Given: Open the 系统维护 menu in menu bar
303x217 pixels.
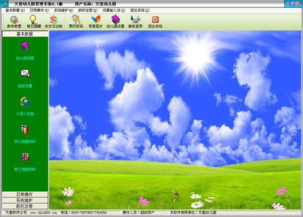Looking at the screenshot, I should (64, 10).
